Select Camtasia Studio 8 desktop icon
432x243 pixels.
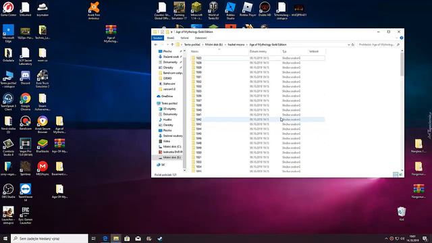click(8, 147)
